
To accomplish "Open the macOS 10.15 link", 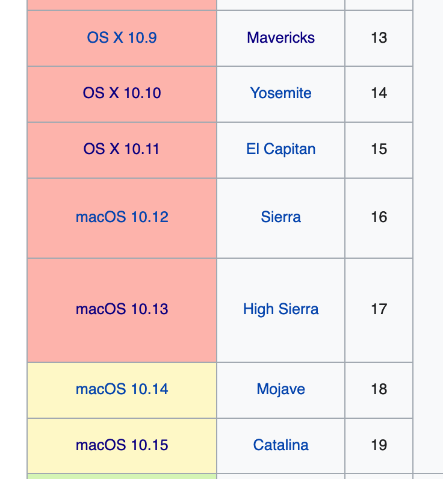I will 122,445.
